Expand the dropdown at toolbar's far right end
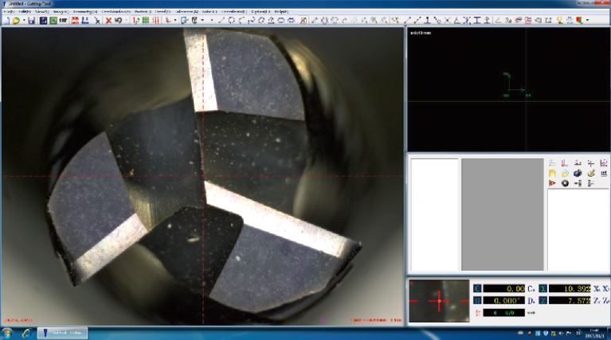The width and height of the screenshot is (611, 340). (x=588, y=21)
